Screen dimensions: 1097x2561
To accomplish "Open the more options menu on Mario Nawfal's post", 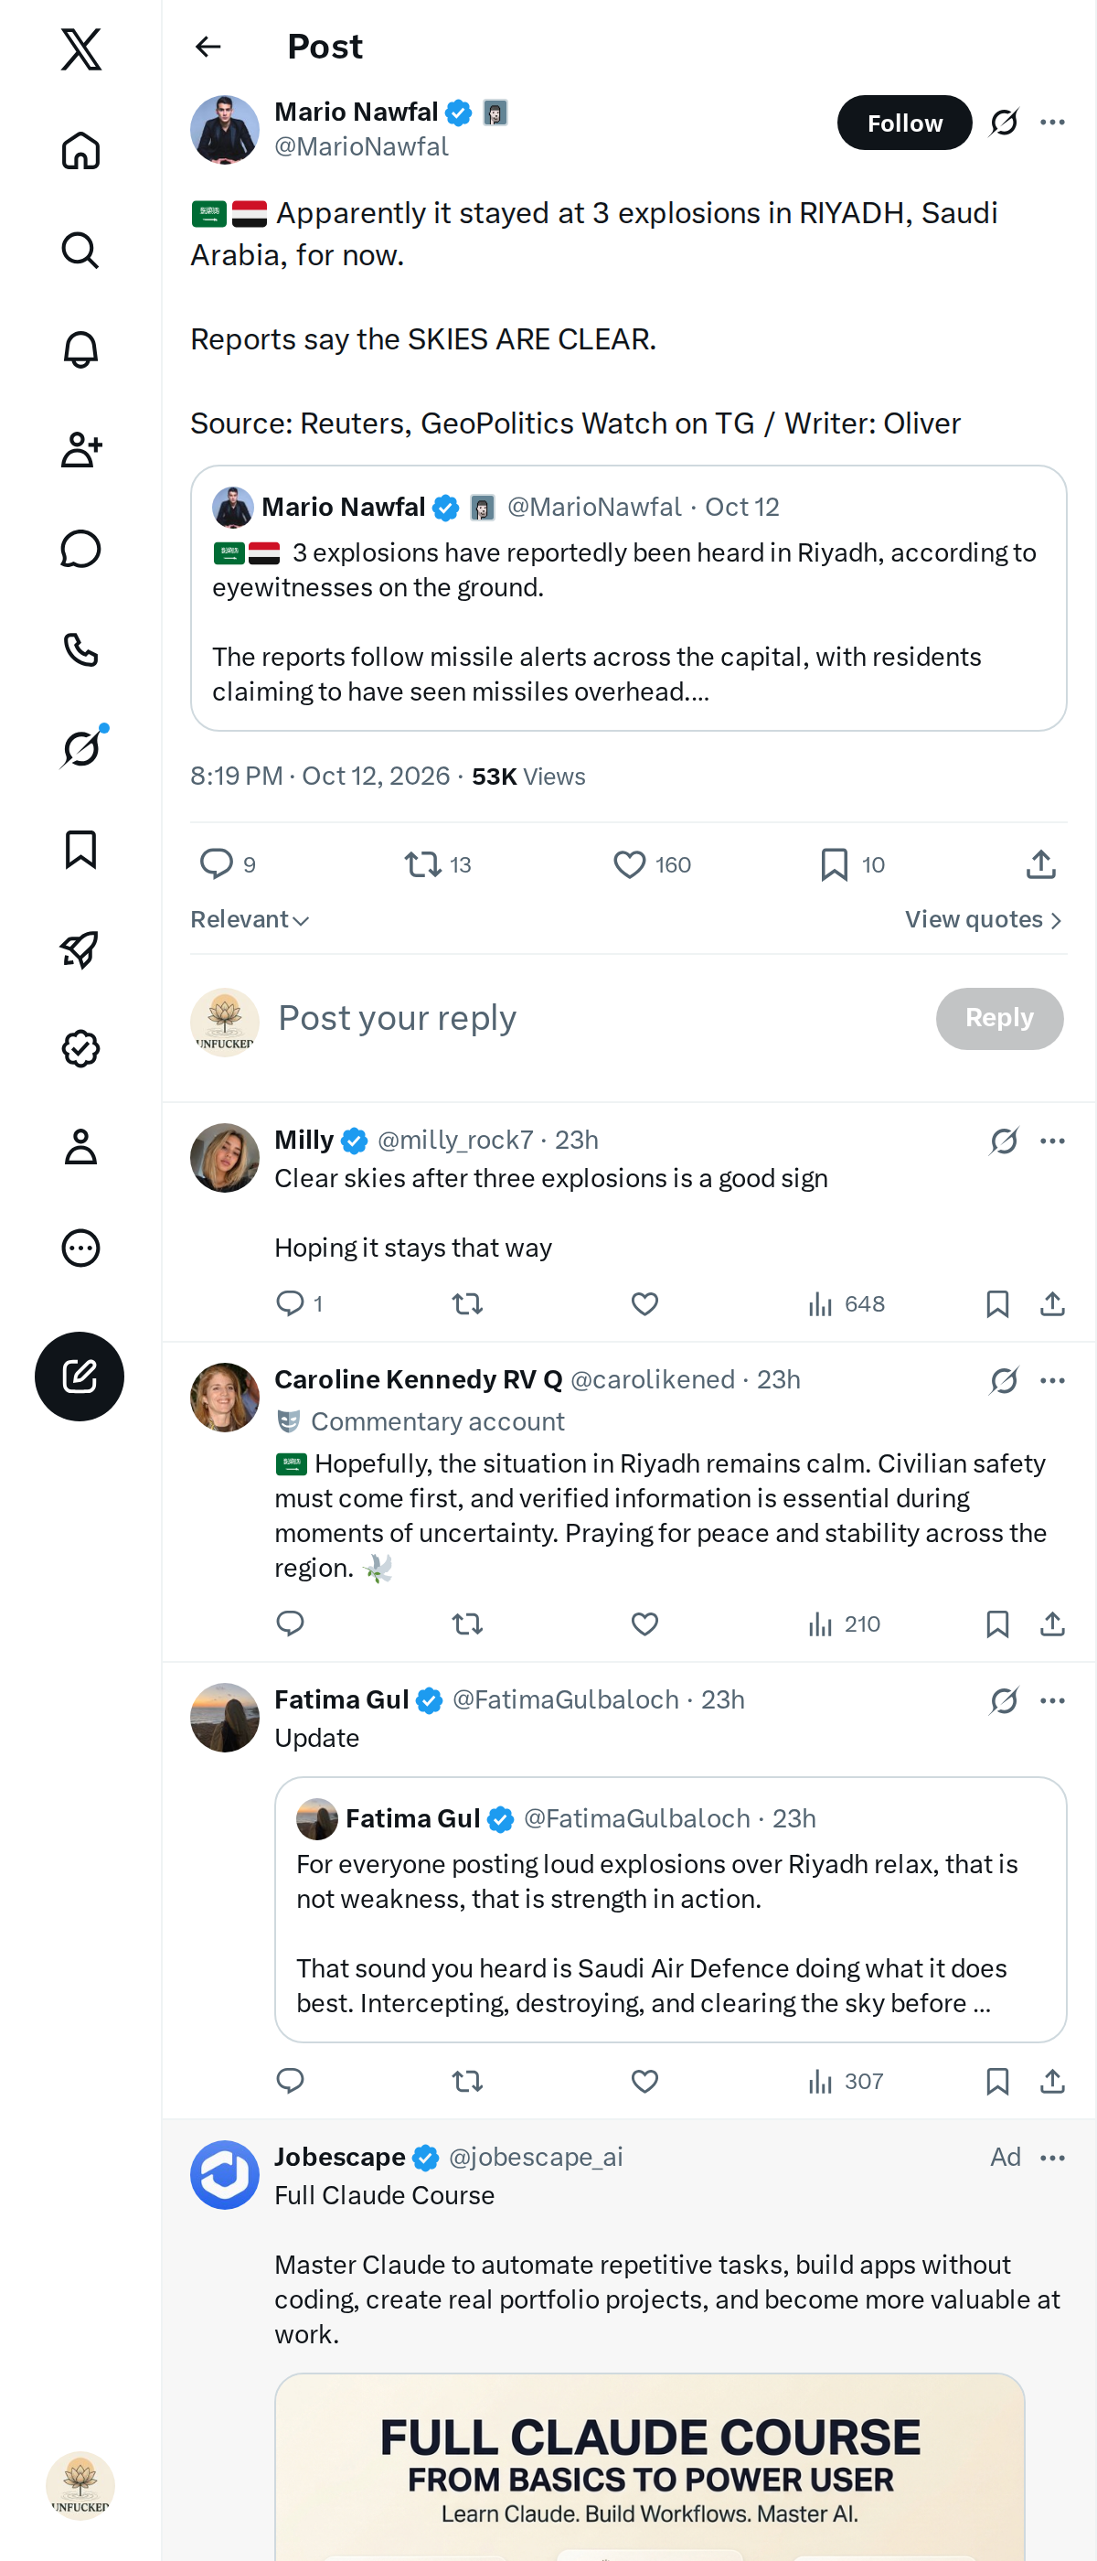I will click(x=1052, y=123).
